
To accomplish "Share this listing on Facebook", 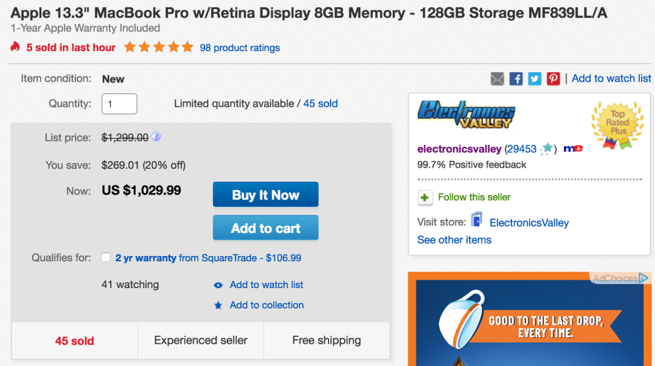I will point(516,79).
